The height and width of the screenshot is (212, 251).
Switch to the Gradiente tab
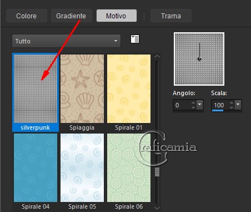71,16
